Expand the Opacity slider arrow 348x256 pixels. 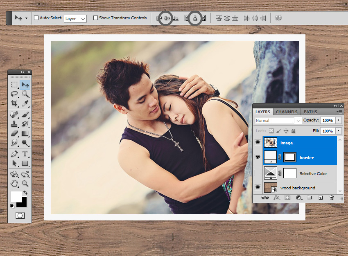338,120
